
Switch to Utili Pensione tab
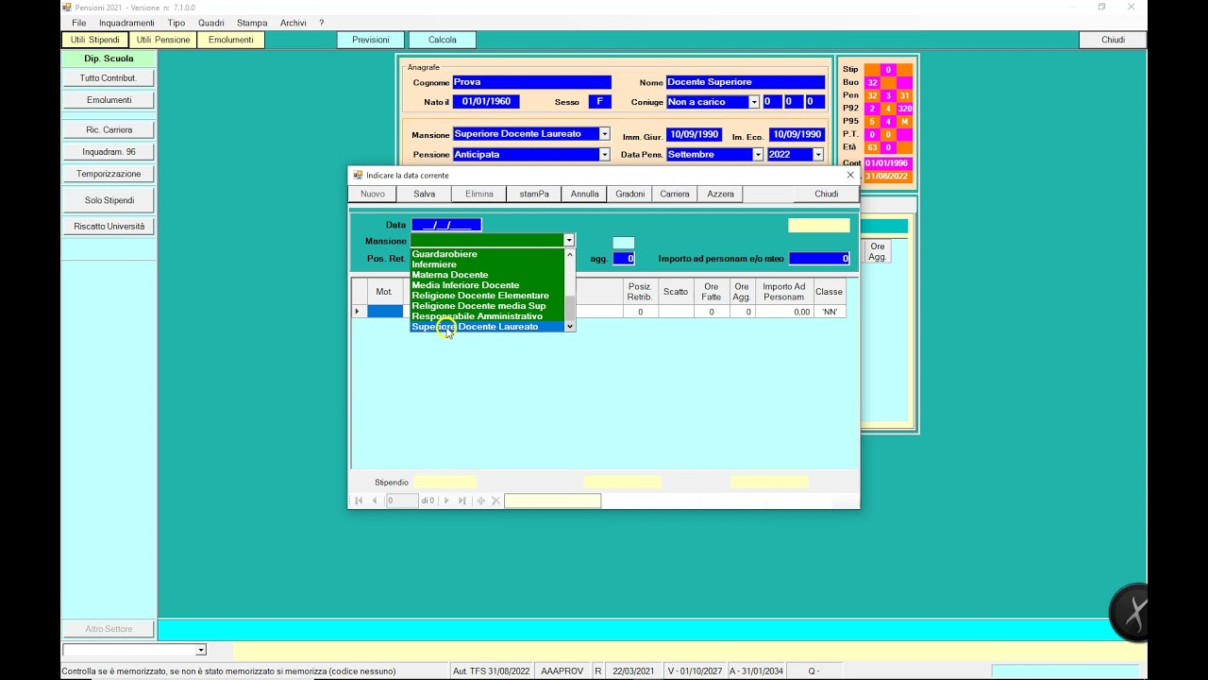coord(163,40)
